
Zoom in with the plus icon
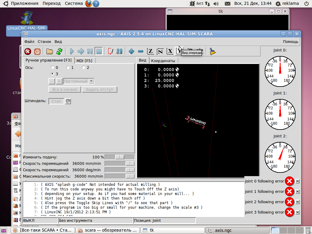tap(132, 51)
